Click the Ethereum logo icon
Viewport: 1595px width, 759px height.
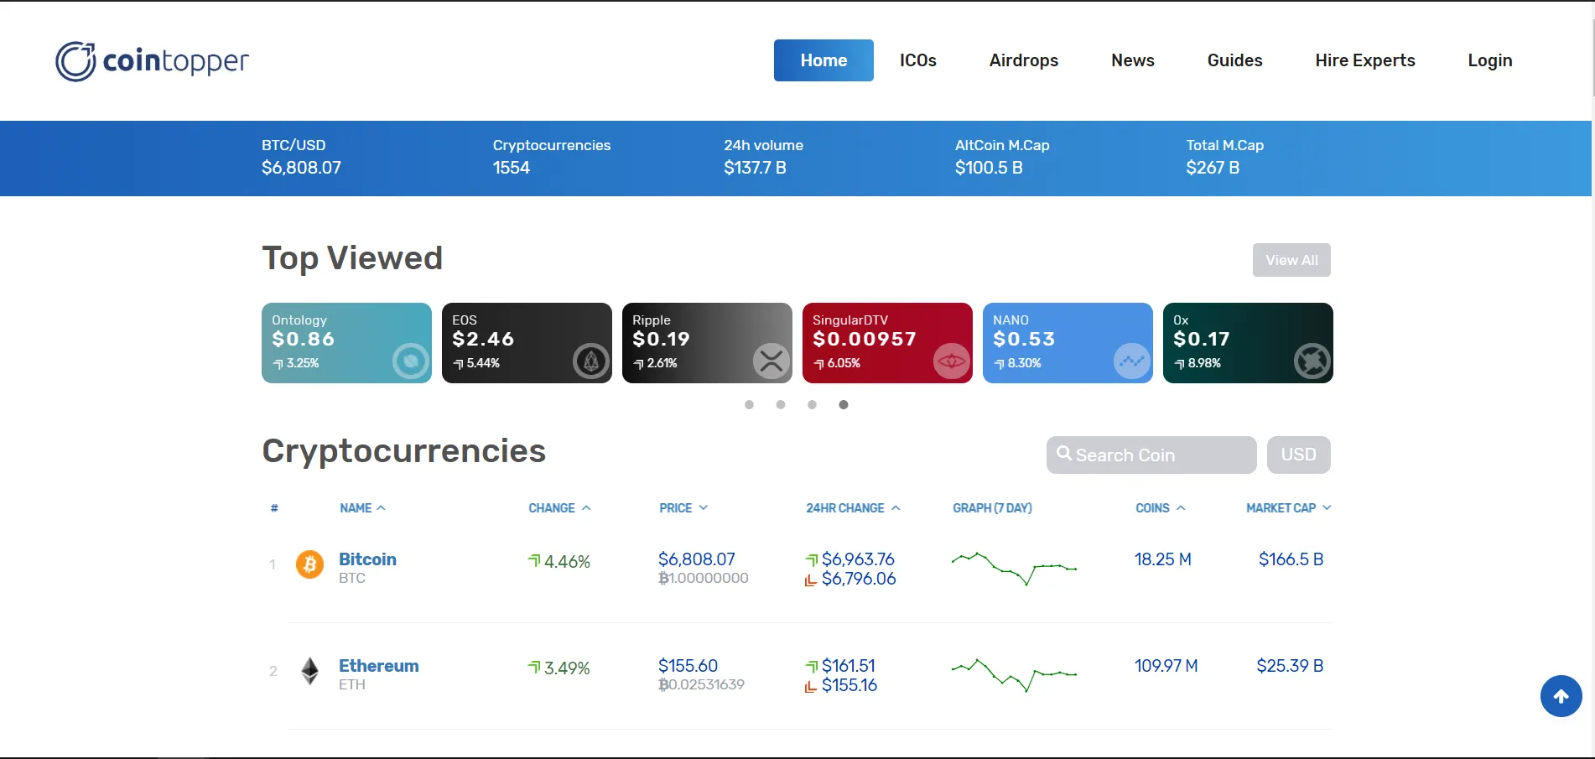310,671
